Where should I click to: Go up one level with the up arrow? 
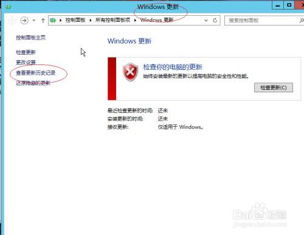click(43, 21)
